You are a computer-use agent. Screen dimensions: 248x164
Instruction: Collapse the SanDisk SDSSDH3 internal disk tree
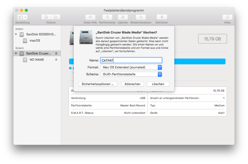16,34
